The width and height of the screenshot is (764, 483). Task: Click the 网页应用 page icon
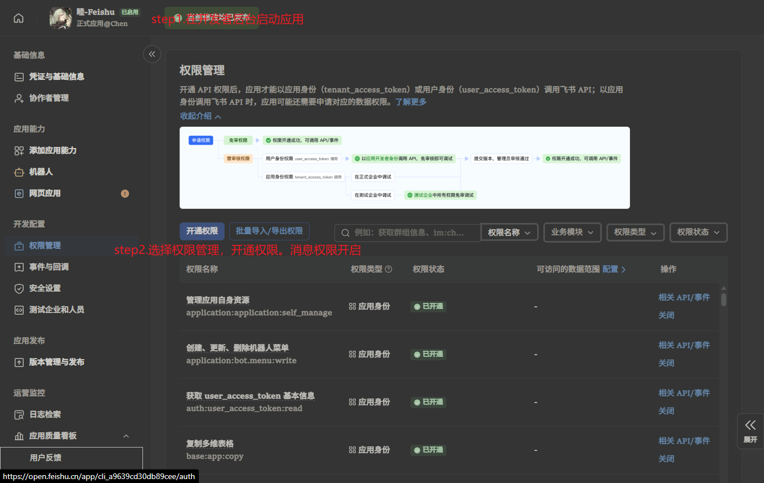(x=19, y=193)
